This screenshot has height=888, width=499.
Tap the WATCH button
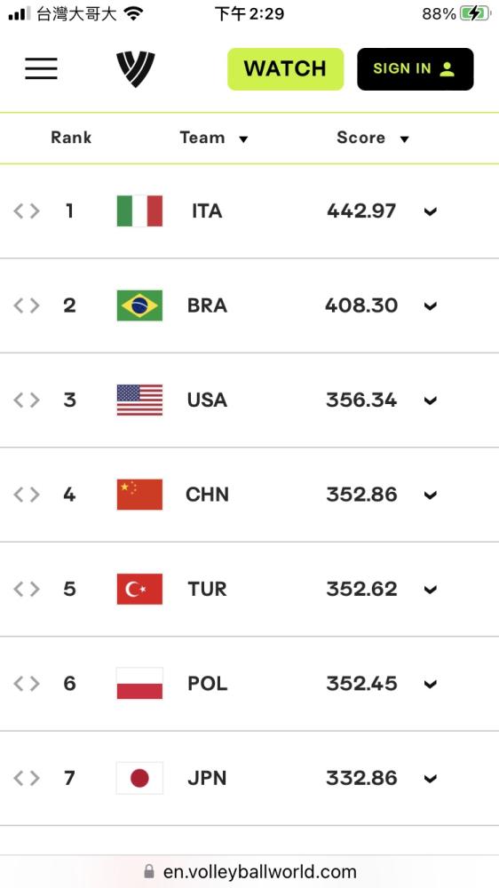[286, 69]
